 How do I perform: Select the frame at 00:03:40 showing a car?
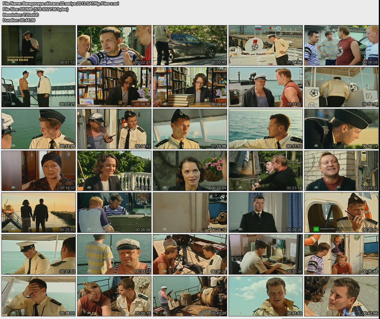(190, 45)
